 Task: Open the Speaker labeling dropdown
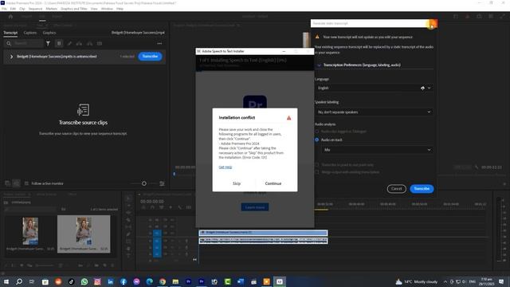pyautogui.click(x=374, y=112)
